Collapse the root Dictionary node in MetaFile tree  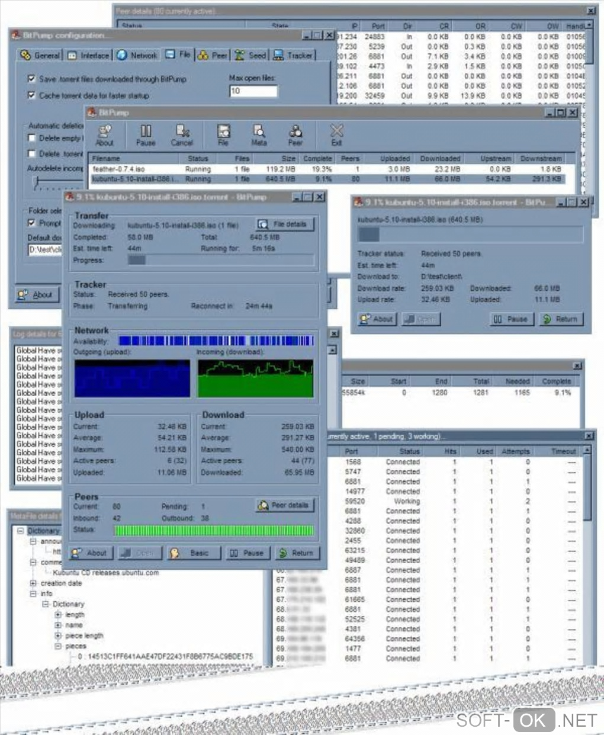[x=21, y=531]
